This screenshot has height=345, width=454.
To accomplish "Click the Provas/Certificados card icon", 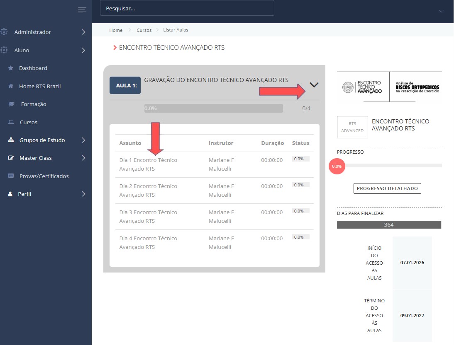I will point(11,176).
